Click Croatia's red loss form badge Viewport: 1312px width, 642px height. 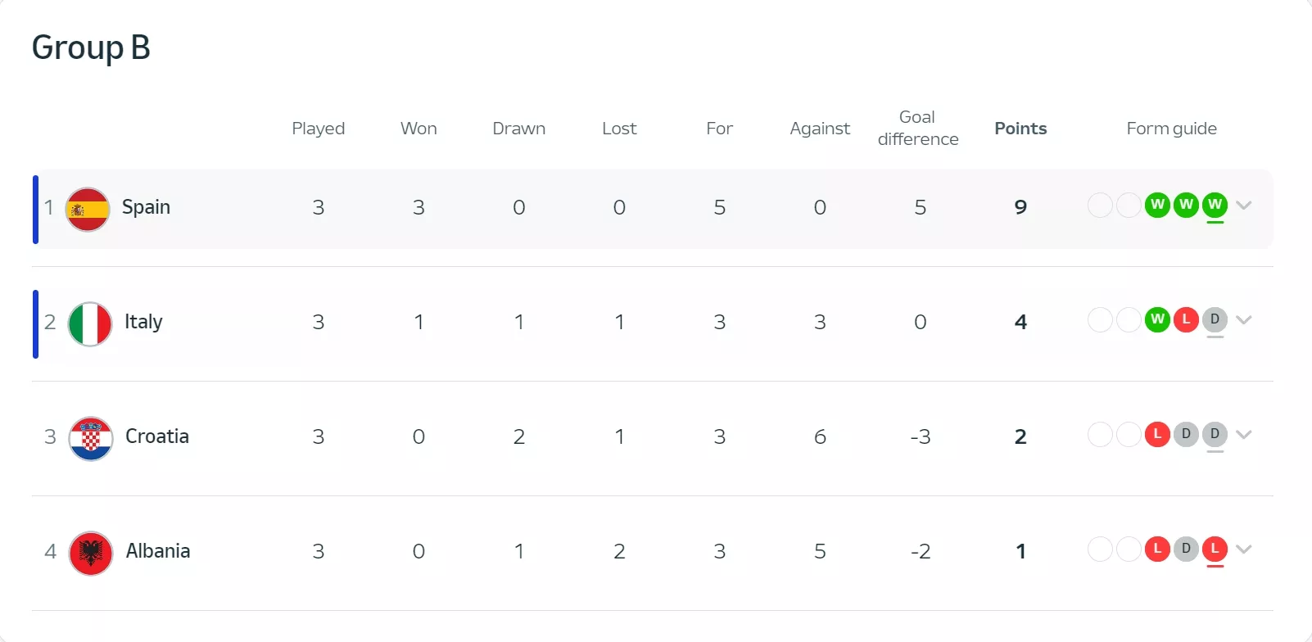1157,434
